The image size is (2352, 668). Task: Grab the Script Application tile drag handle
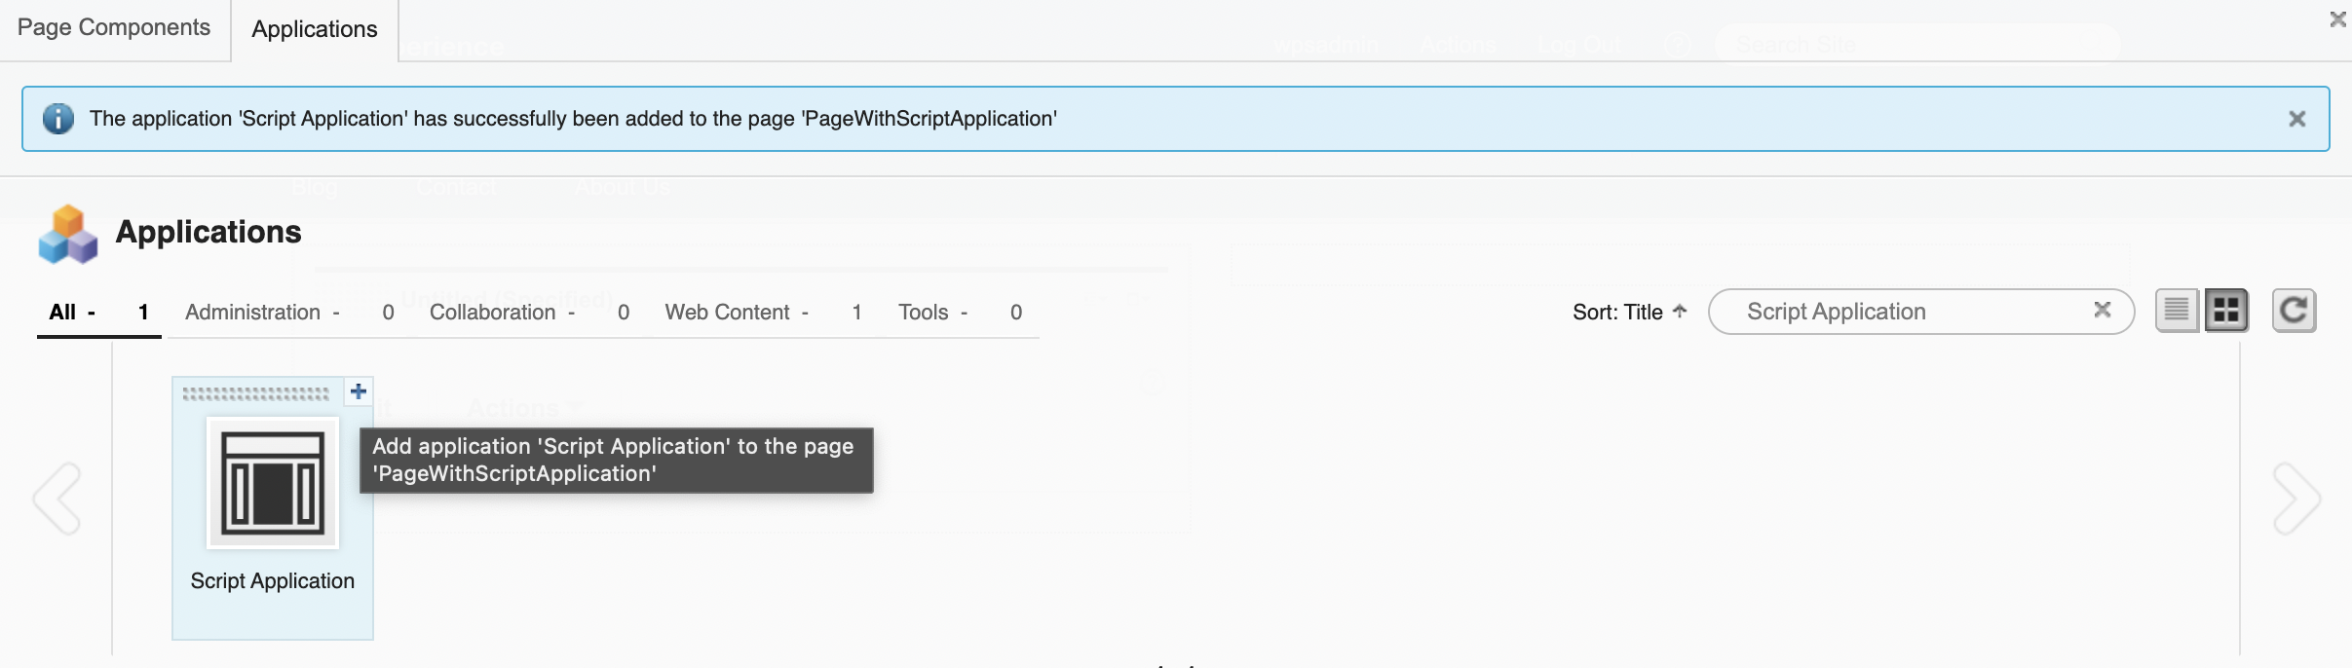tap(256, 393)
